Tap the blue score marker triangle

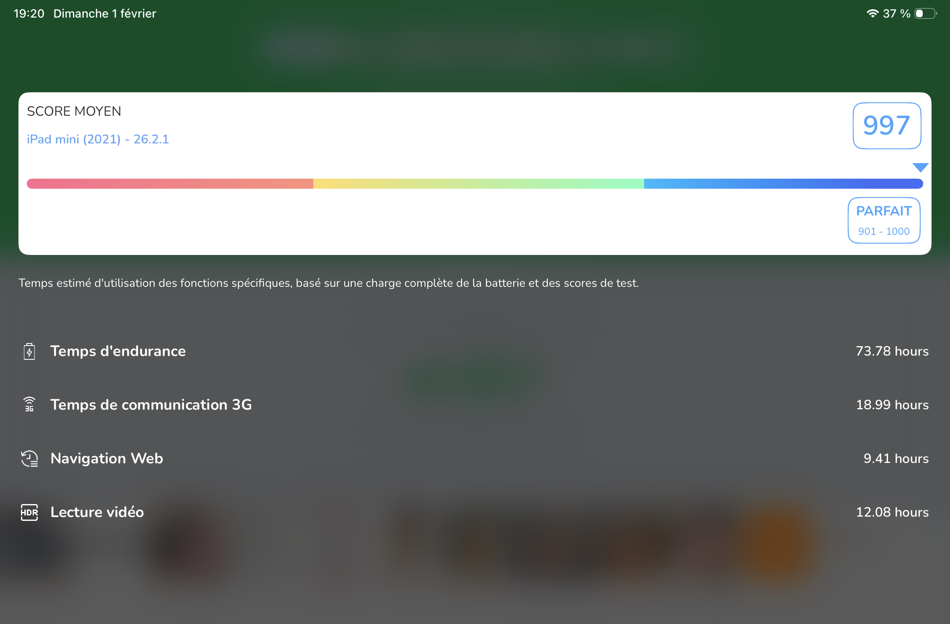click(x=921, y=167)
